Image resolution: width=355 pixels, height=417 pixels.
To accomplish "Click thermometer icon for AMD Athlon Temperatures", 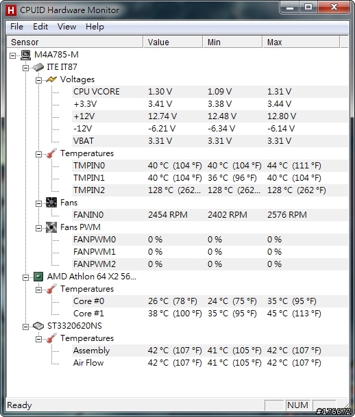I will [x=51, y=289].
